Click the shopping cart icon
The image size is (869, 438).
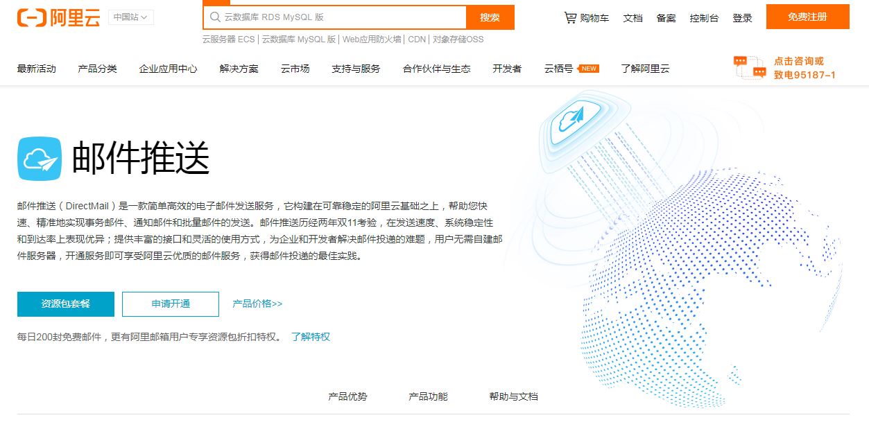[570, 17]
